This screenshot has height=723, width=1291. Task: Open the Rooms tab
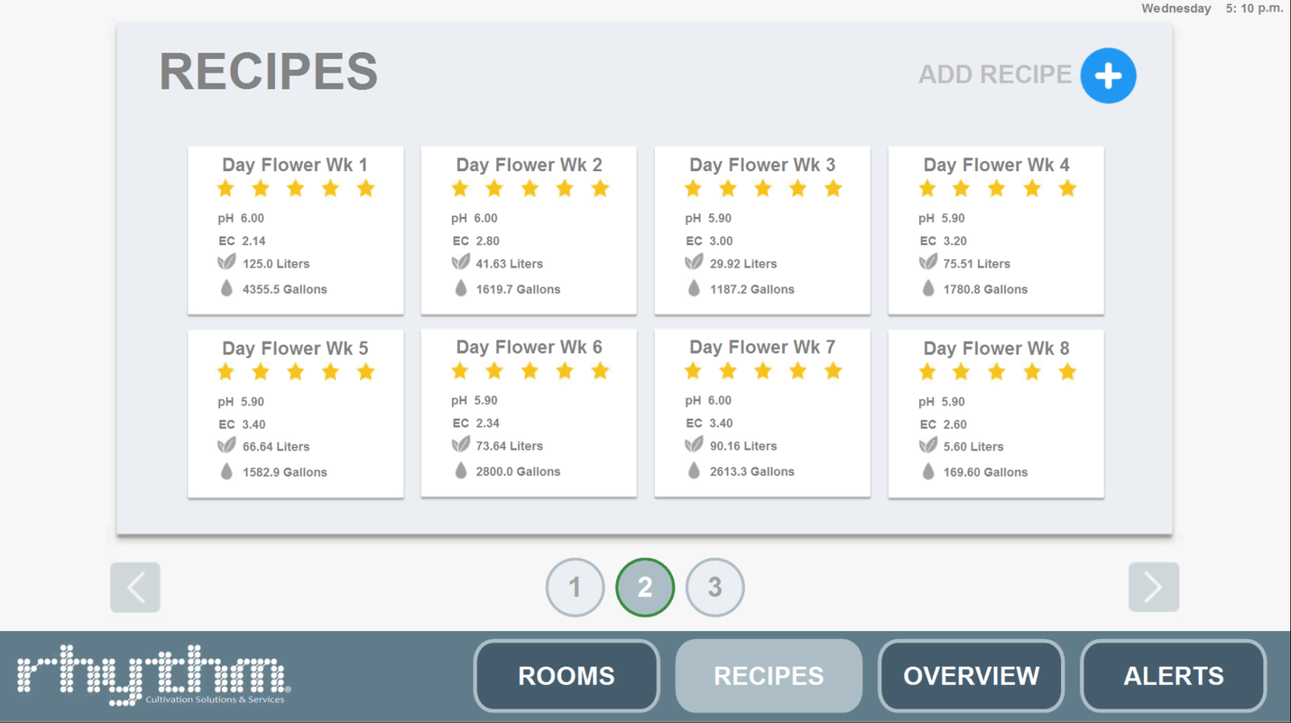click(x=566, y=676)
